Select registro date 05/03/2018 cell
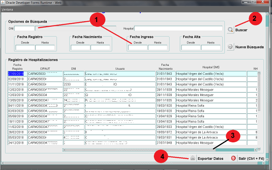 (x=17, y=138)
